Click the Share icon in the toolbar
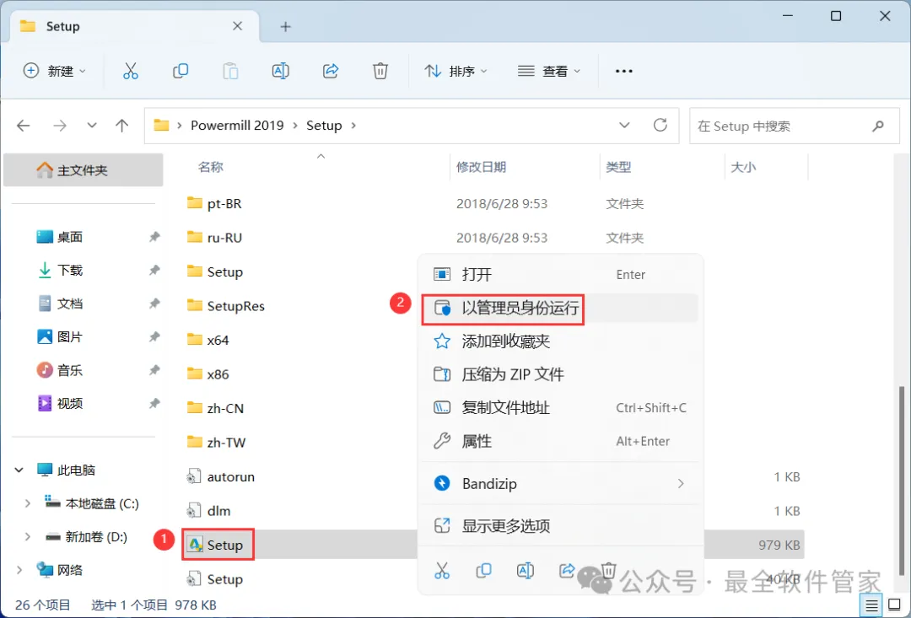This screenshot has height=618, width=911. pyautogui.click(x=331, y=71)
